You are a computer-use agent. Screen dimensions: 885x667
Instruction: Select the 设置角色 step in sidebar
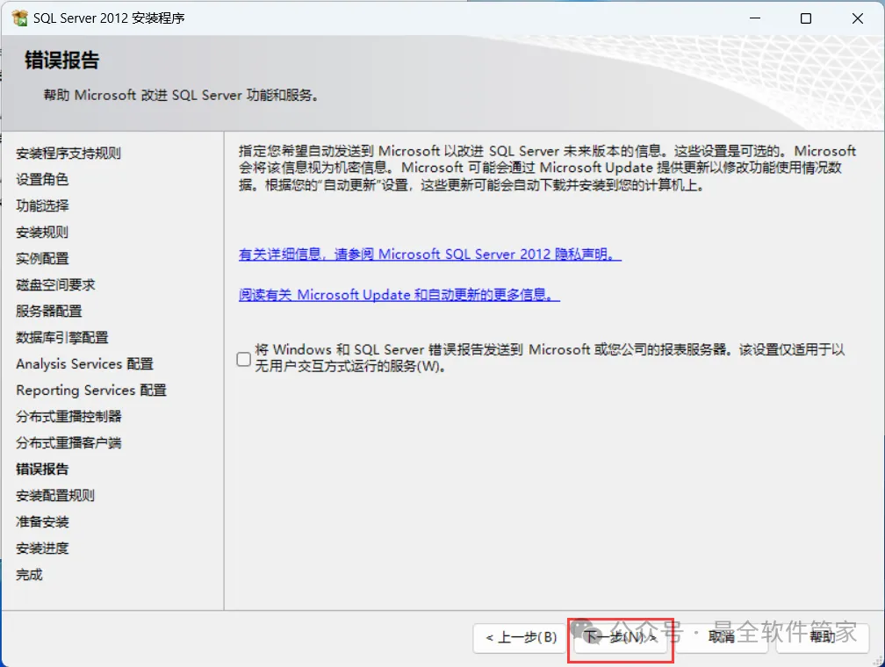click(42, 179)
